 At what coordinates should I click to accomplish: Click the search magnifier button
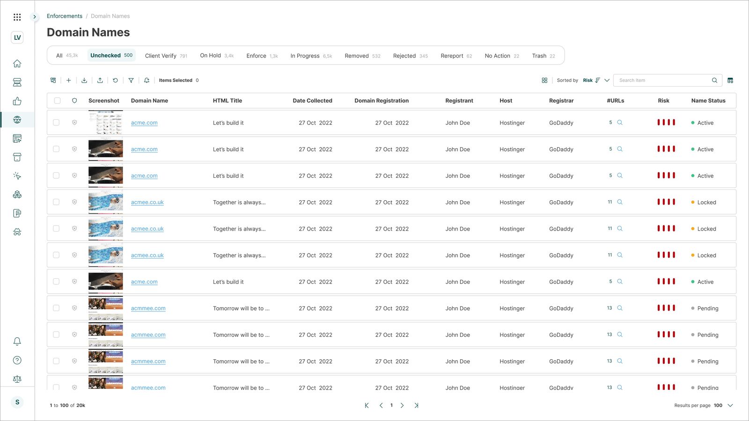(714, 80)
